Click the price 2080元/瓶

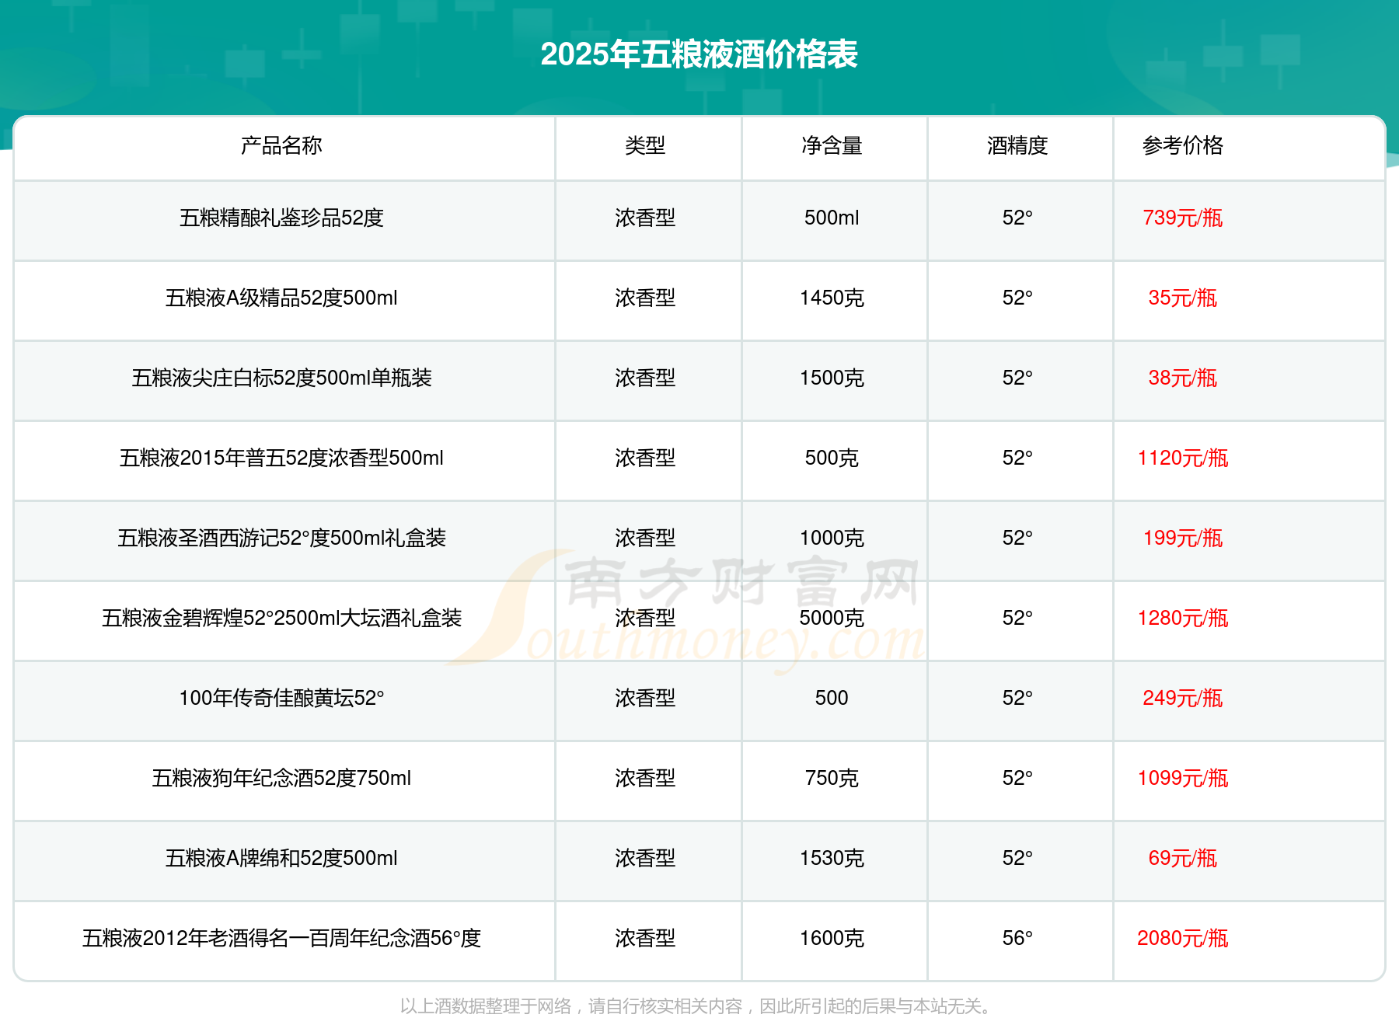(1183, 938)
